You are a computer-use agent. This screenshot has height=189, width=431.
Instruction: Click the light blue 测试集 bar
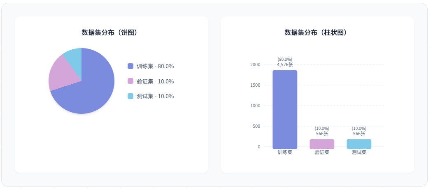(x=359, y=144)
